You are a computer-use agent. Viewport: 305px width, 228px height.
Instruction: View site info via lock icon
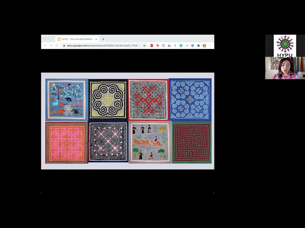pos(64,46)
